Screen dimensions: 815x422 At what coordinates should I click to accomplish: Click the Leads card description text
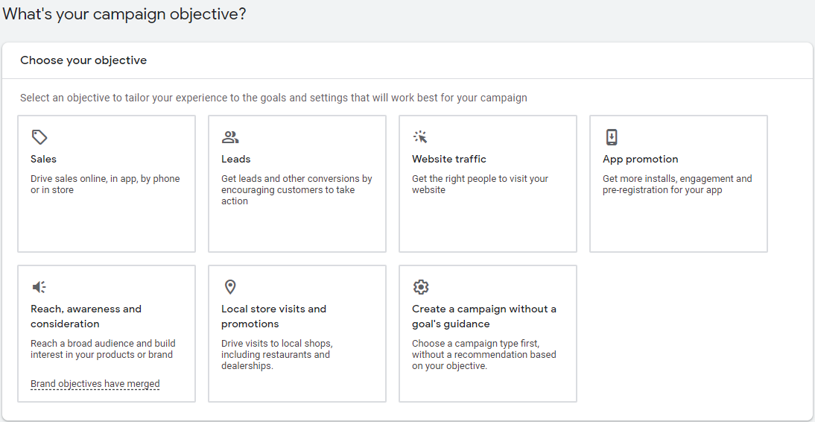[296, 189]
